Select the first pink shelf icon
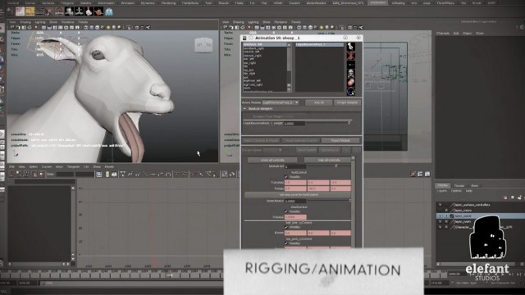The width and height of the screenshot is (525, 295). click(x=20, y=11)
